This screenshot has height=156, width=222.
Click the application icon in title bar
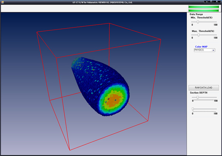pyautogui.click(x=2, y=2)
